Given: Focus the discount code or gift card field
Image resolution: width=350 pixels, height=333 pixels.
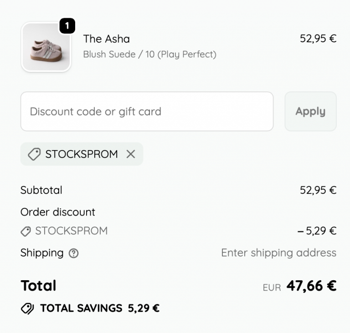Looking at the screenshot, I should tap(147, 111).
